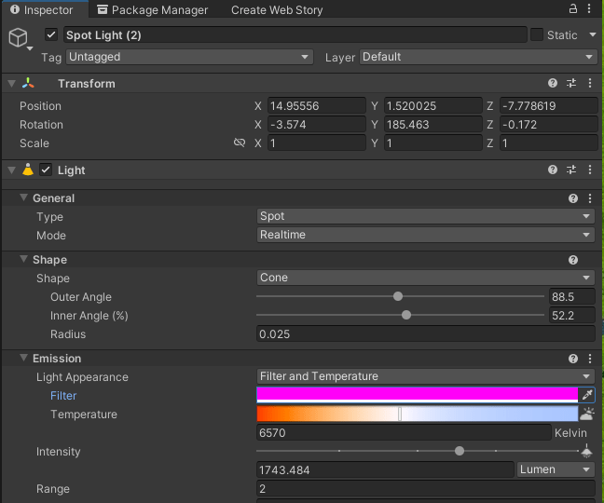
Task: Disable the Light component checkbox
Action: point(46,170)
